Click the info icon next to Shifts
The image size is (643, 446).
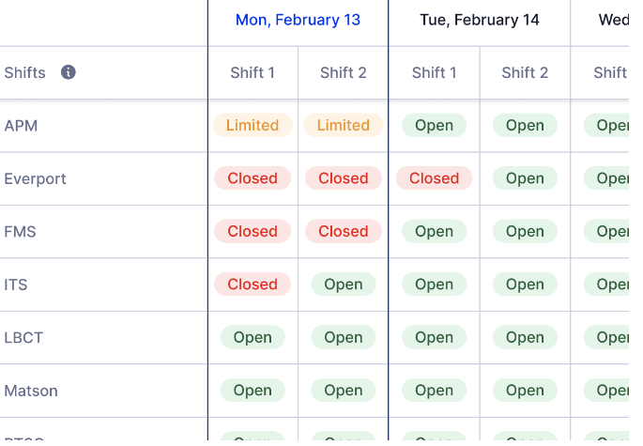coord(69,72)
